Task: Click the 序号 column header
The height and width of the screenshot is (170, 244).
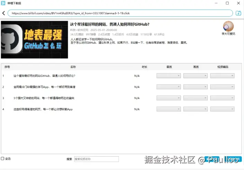Action: (x=7, y=67)
